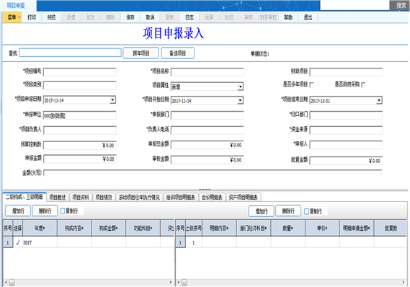Focus the 负责人电话 input field
Image resolution: width=410 pixels, height=287 pixels.
click(x=207, y=131)
